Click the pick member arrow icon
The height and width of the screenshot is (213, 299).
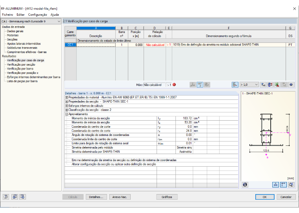(x=284, y=84)
